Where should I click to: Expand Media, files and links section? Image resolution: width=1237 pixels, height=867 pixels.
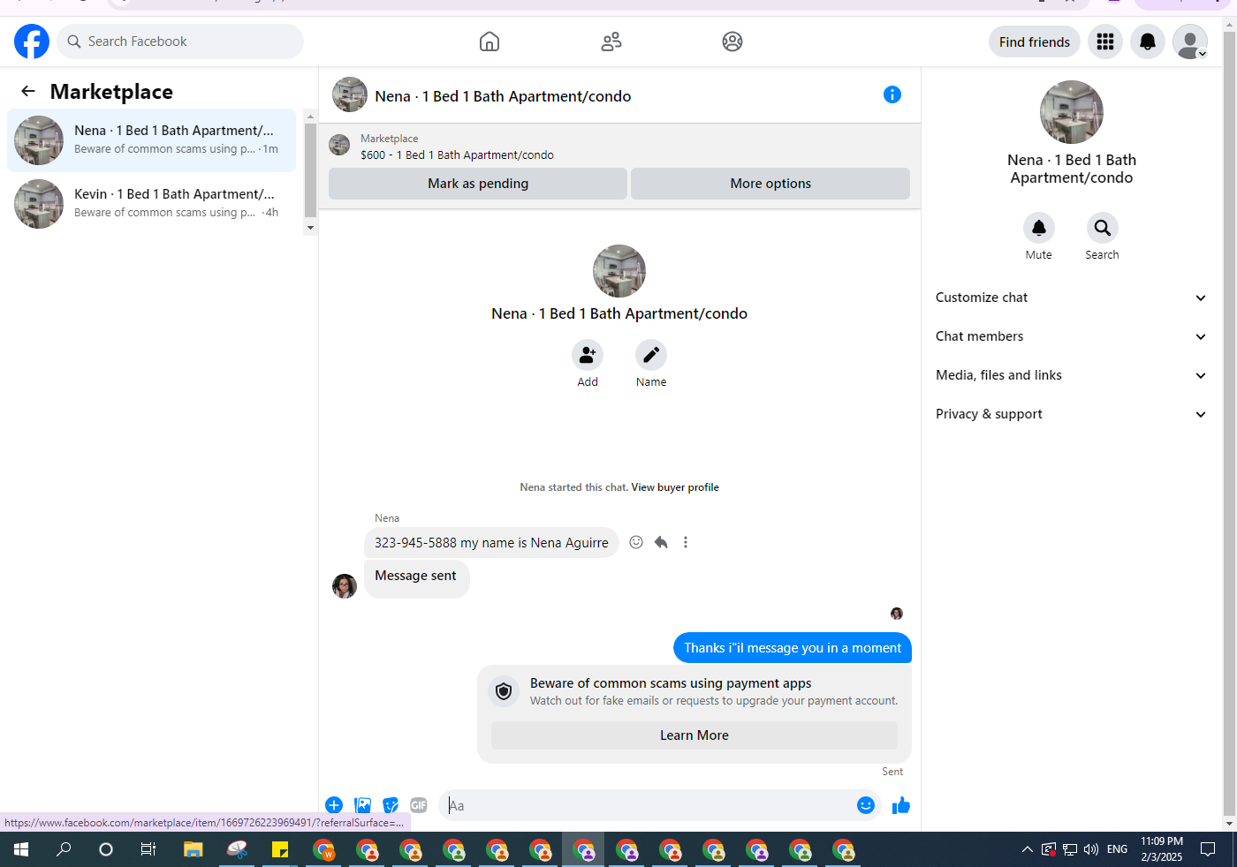(x=1071, y=375)
